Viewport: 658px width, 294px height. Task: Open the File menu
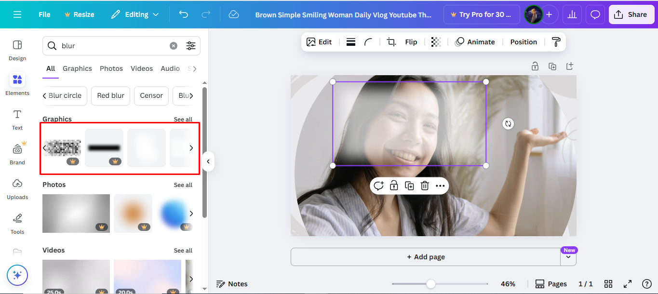[44, 14]
